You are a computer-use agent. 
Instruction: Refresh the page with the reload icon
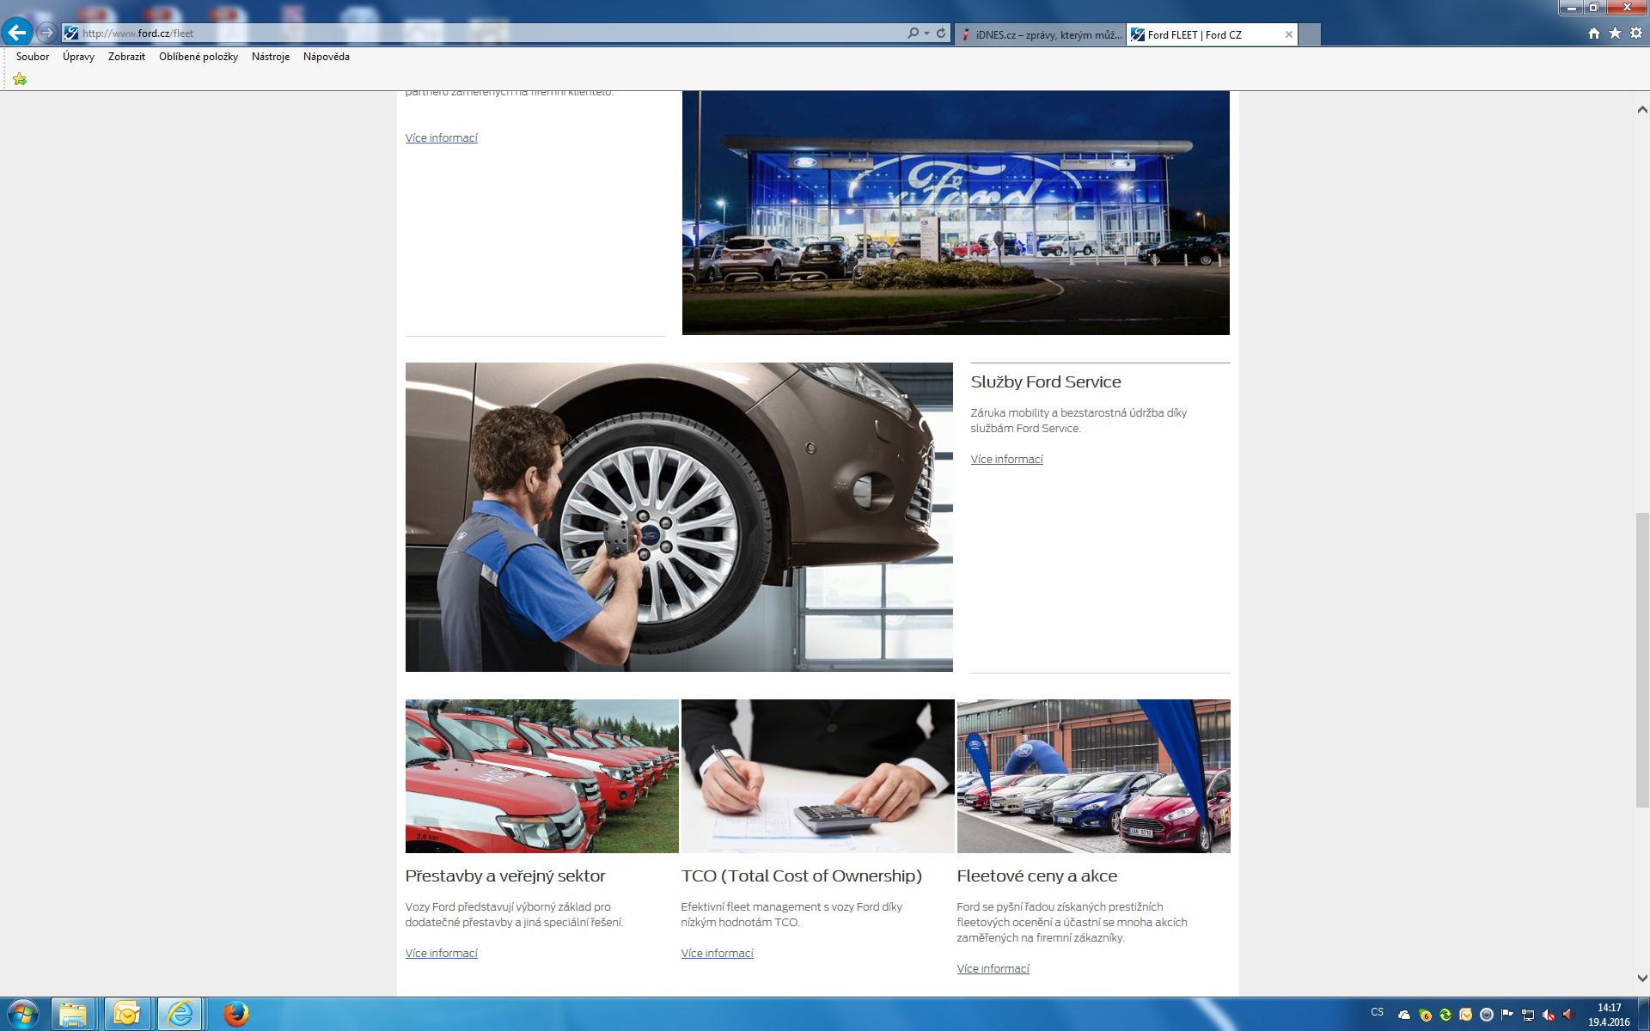click(941, 34)
